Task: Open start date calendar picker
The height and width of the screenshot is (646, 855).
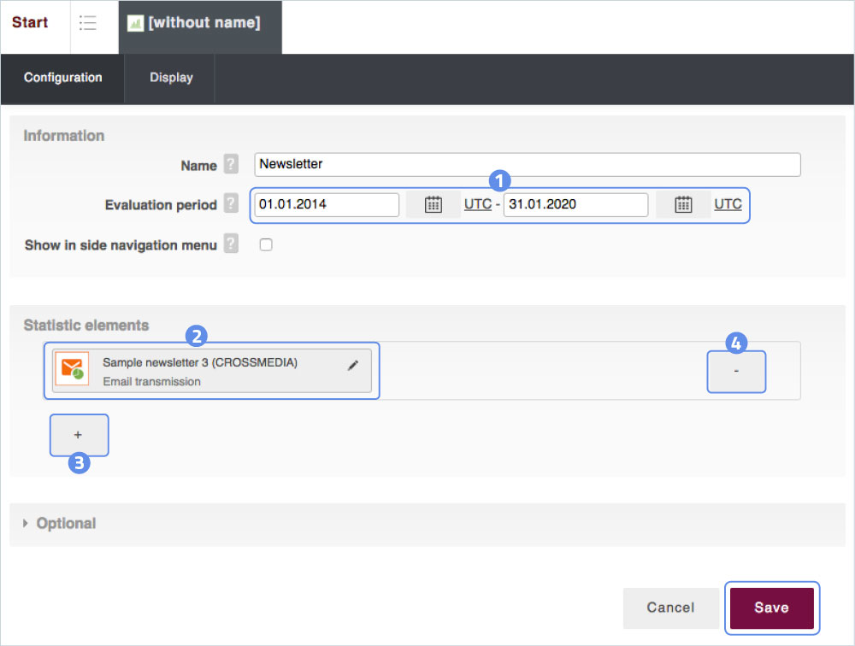Action: point(433,205)
